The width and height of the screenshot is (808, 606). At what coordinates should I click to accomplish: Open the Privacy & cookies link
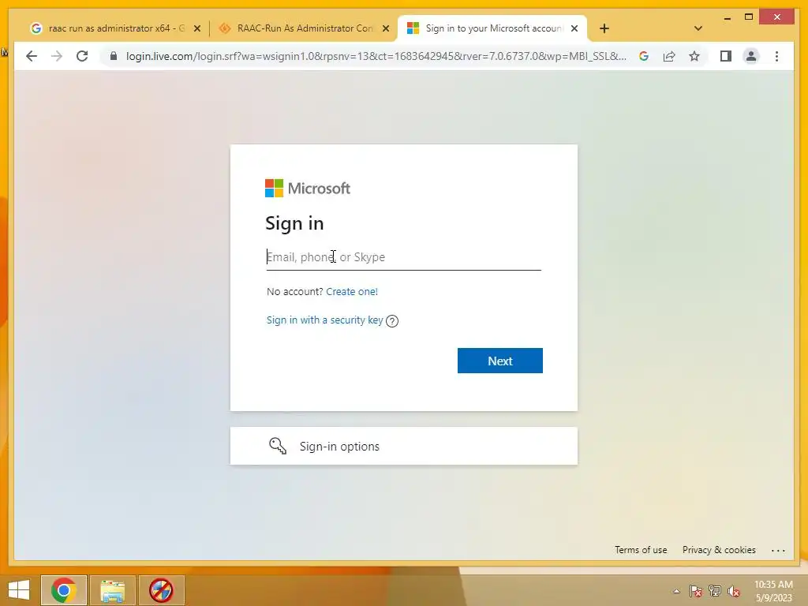tap(719, 550)
